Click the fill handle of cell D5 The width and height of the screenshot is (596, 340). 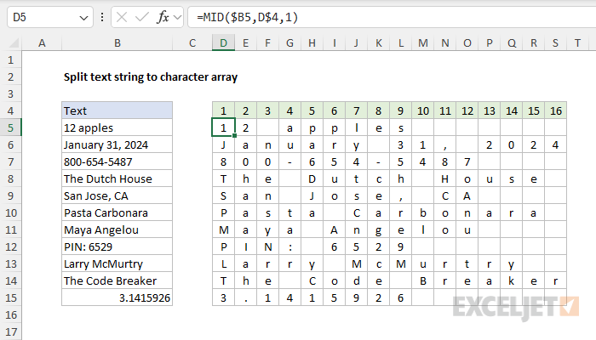(x=234, y=135)
